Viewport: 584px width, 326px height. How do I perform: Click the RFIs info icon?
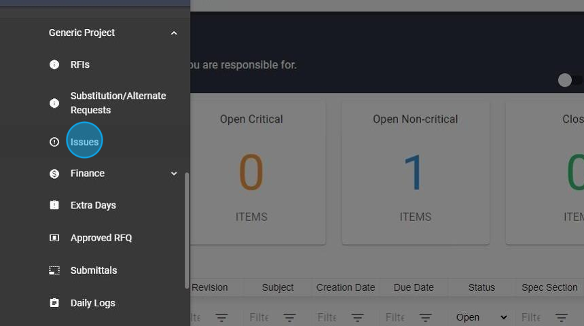54,64
